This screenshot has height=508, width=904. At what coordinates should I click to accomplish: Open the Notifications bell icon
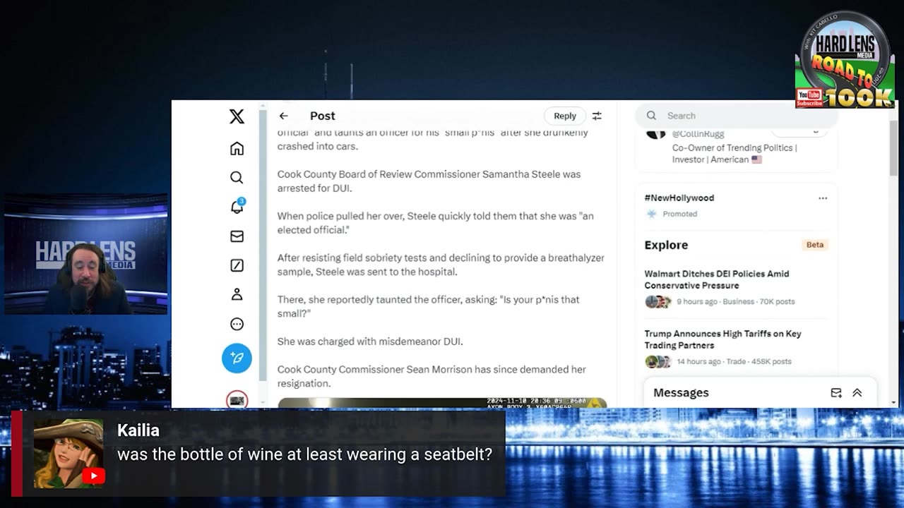[237, 206]
